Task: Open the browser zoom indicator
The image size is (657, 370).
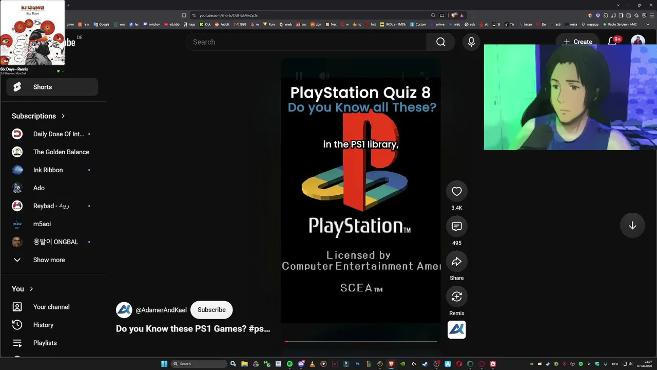Action: tap(433, 15)
